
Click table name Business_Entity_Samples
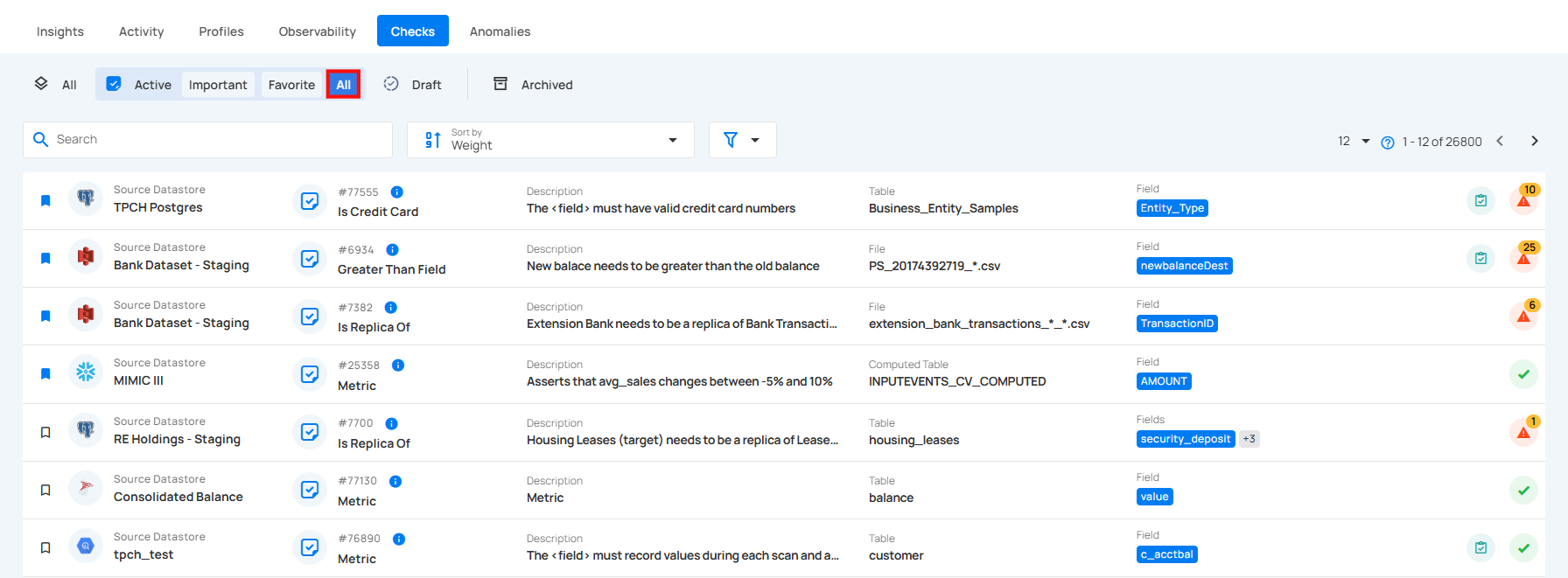tap(943, 208)
